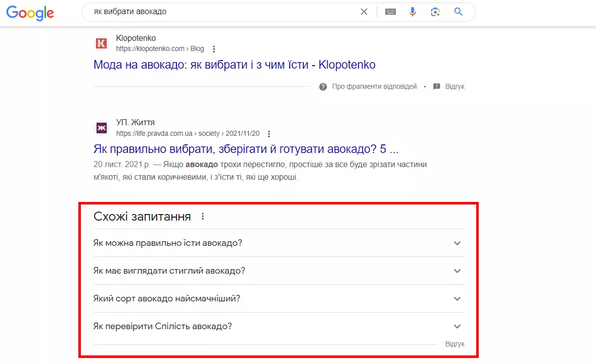Expand question Який сорт авокадо найсмачніший?
The width and height of the screenshot is (596, 364).
(x=279, y=298)
